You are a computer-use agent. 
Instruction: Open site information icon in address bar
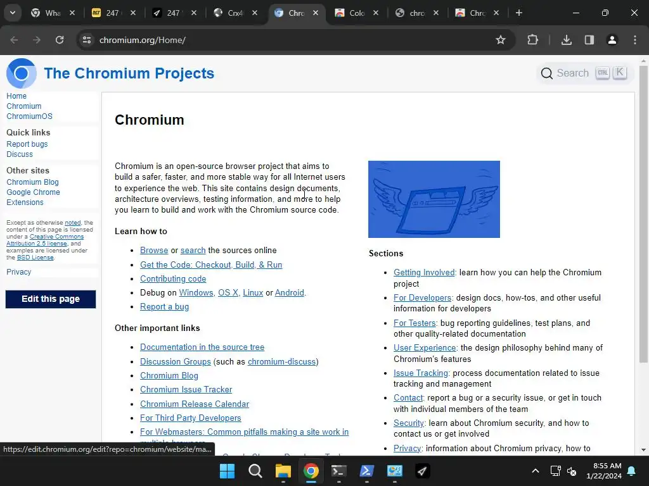[x=87, y=40]
